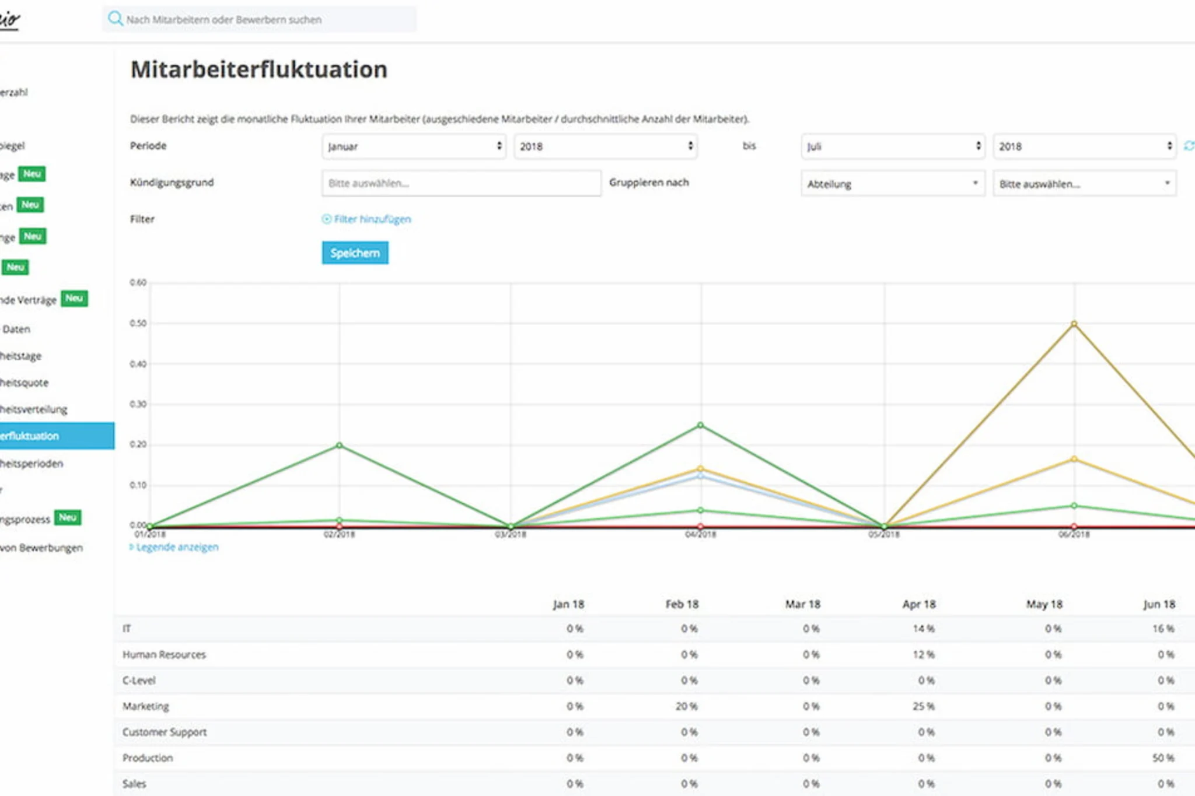
Task: Focus the employee and applicant search field
Action: tap(260, 19)
